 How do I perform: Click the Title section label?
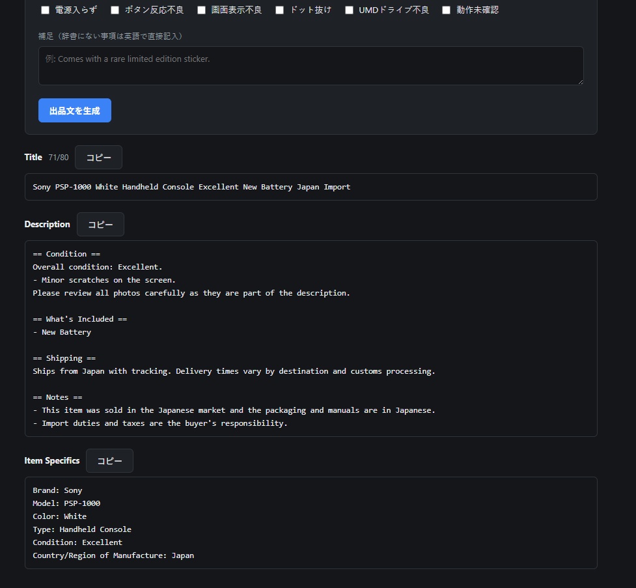tap(33, 158)
